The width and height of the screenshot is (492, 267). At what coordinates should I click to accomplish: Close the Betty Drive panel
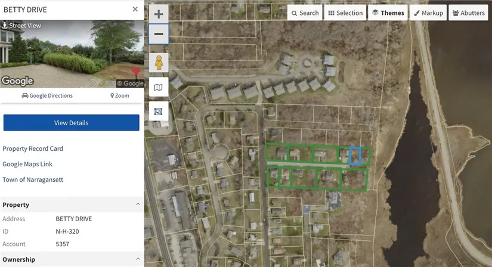135,10
